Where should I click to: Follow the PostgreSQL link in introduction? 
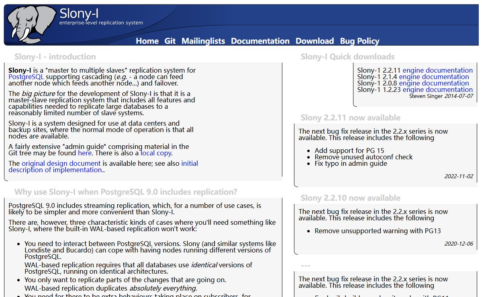(x=26, y=77)
